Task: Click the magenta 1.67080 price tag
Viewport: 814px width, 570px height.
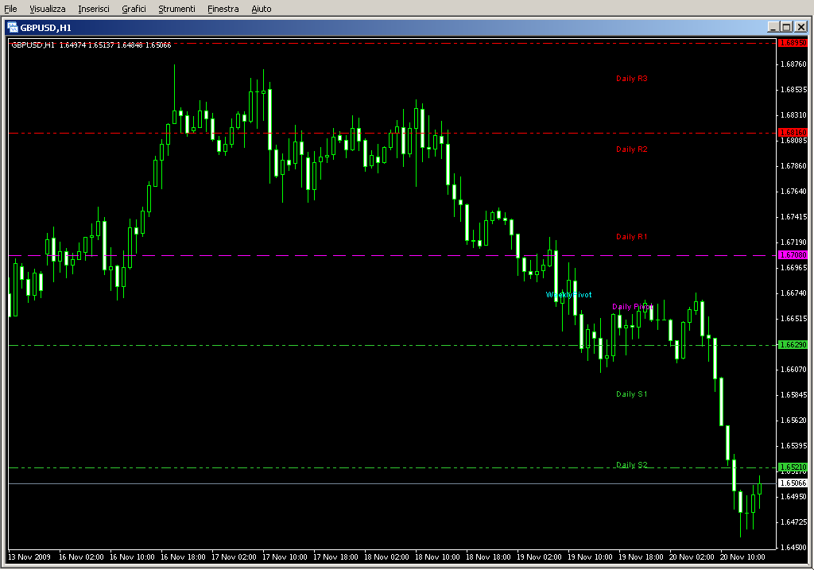Action: 793,255
